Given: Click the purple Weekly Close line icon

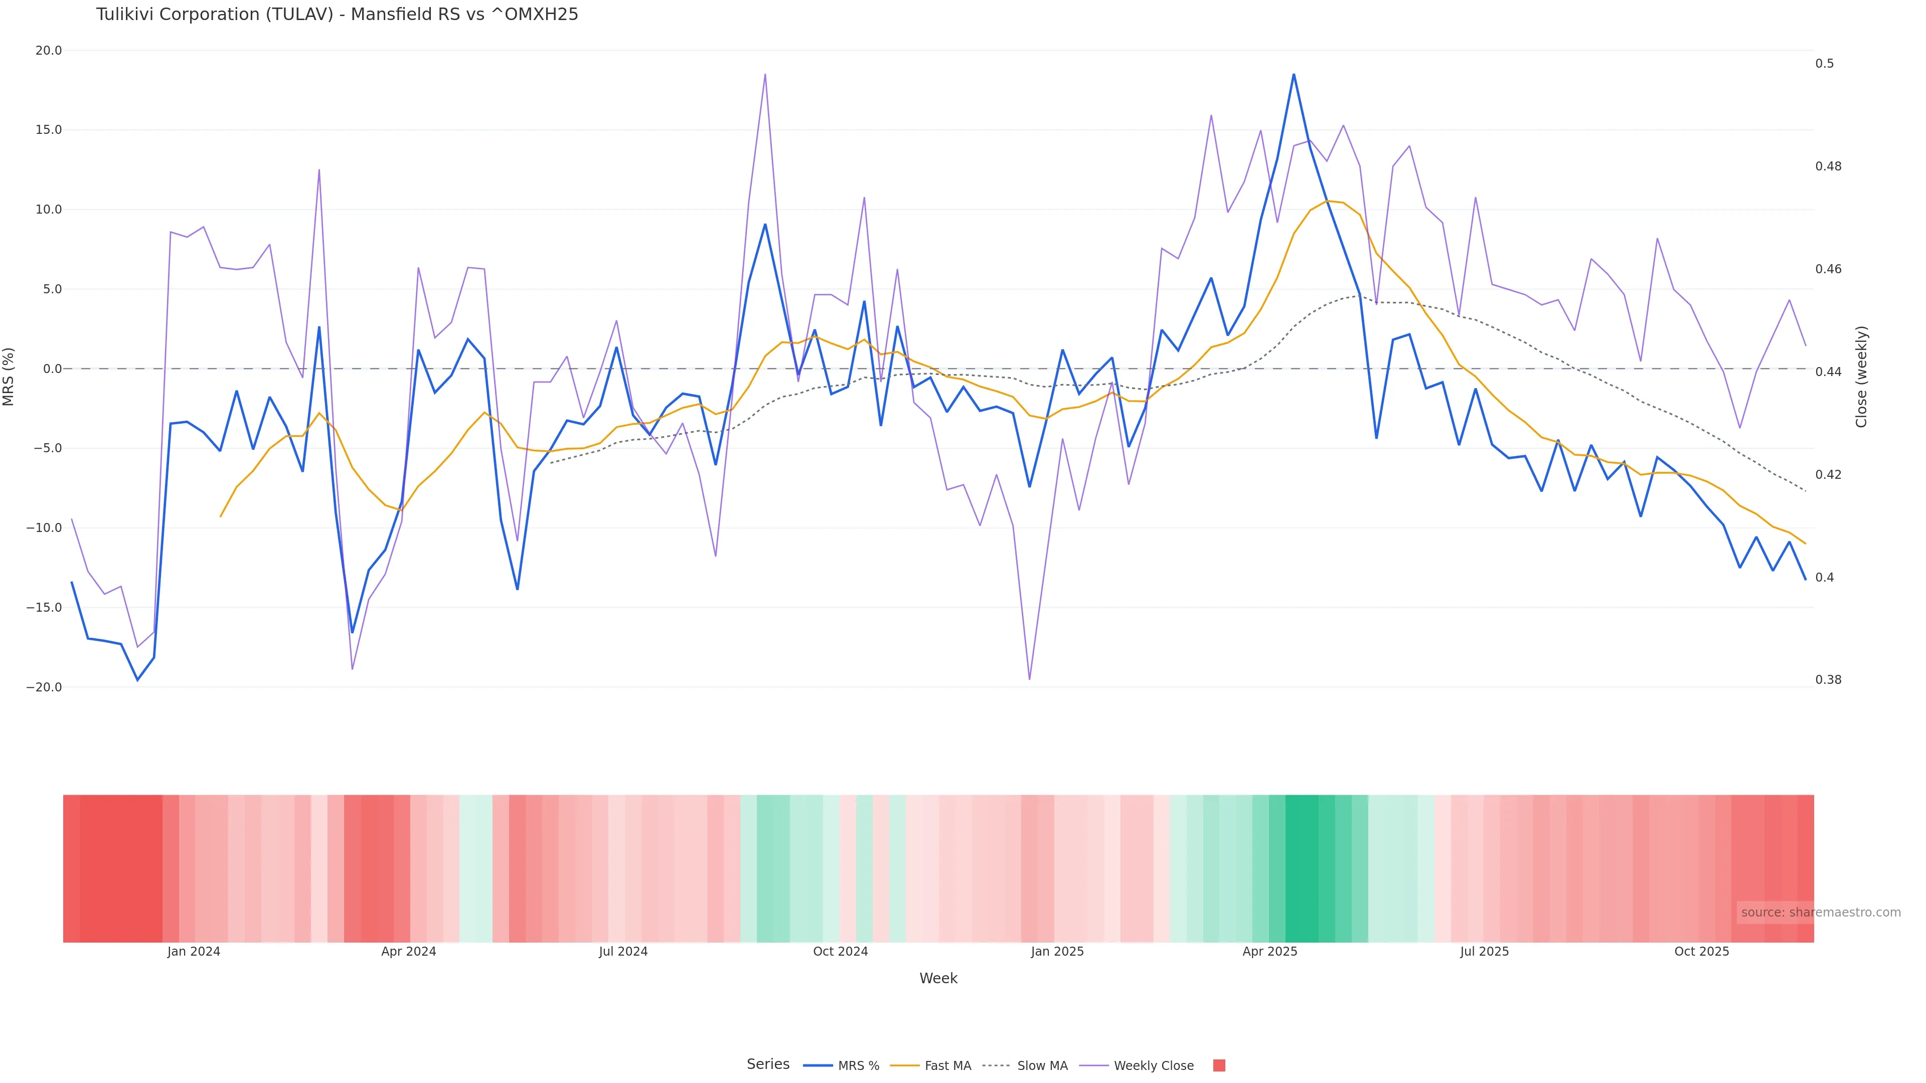Looking at the screenshot, I should coord(1094,1066).
